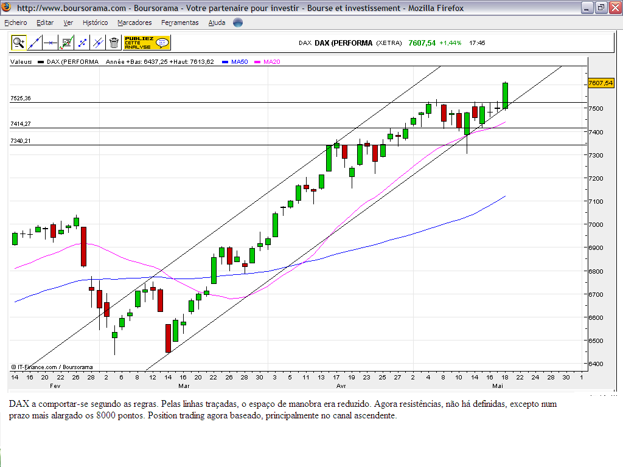The image size is (623, 467).
Task: Click the Mar month label on axis
Action: tap(184, 386)
